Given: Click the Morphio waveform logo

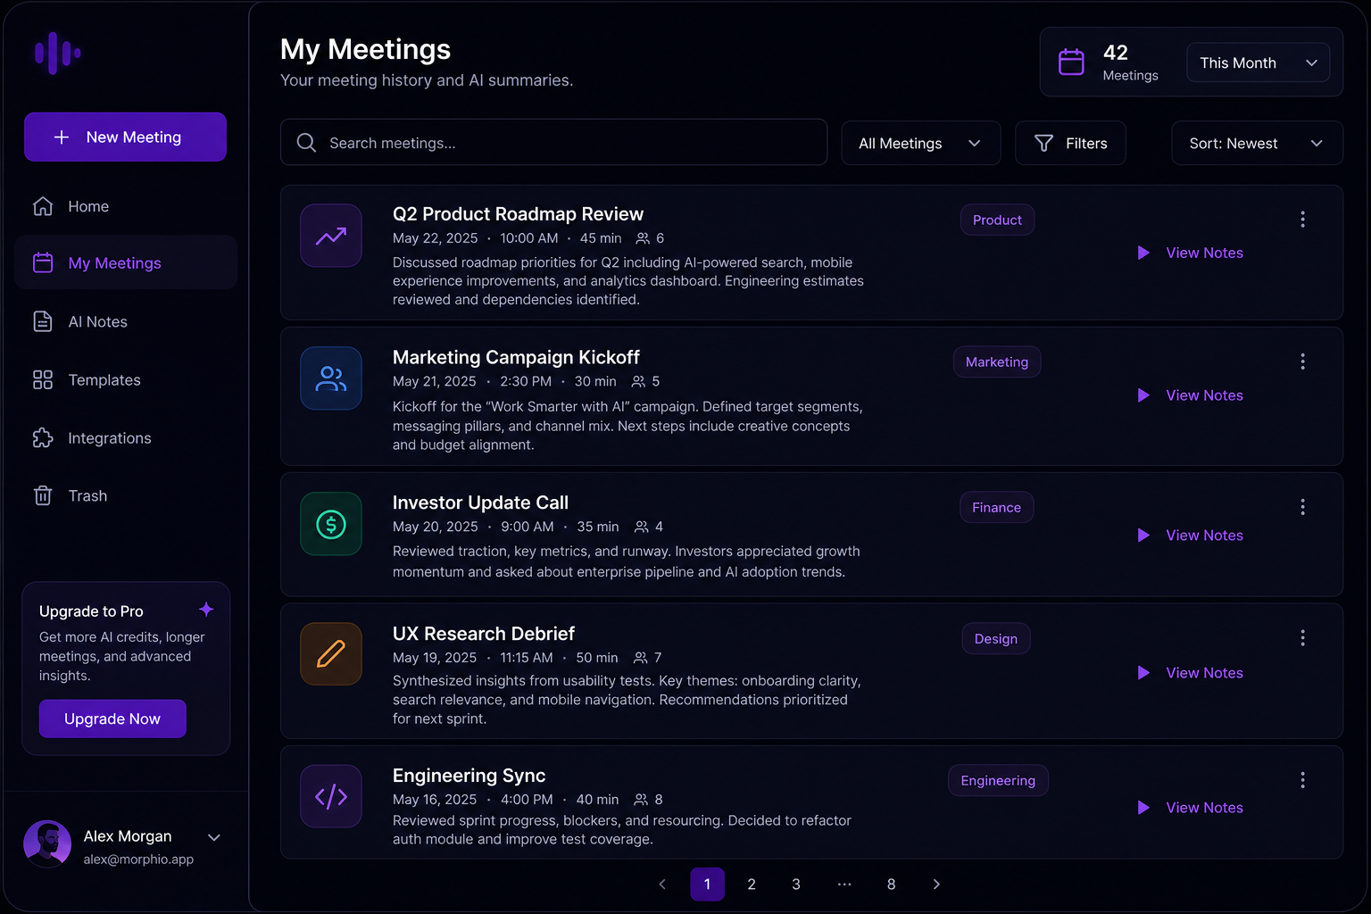Looking at the screenshot, I should 57,54.
